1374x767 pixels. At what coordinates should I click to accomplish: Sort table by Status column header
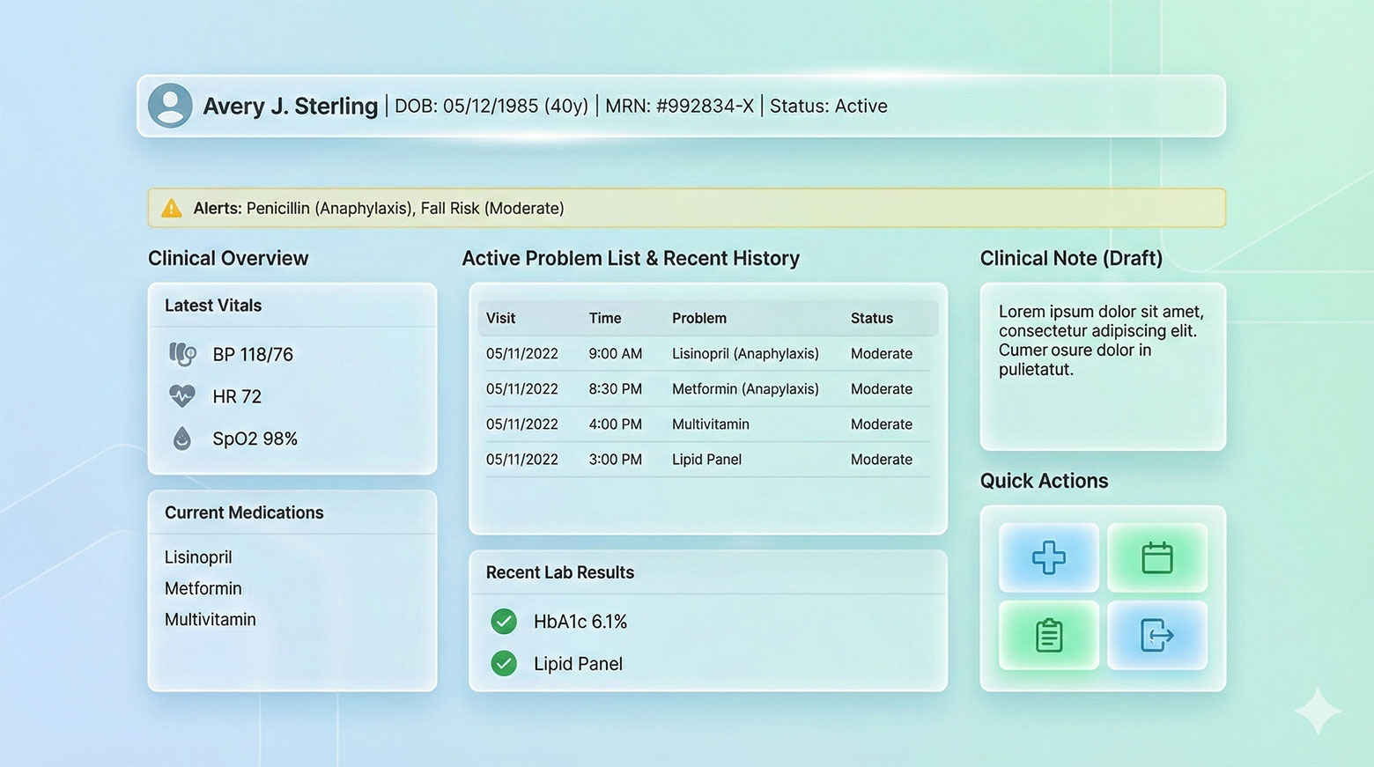[x=871, y=318]
